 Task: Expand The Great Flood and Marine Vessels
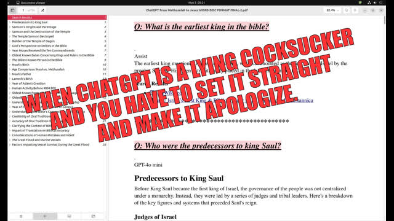tap(10, 140)
